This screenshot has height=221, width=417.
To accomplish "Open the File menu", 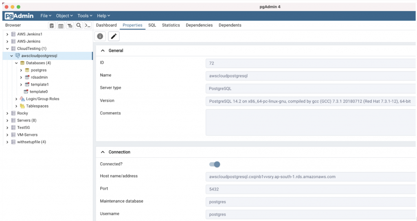I will 46,15.
